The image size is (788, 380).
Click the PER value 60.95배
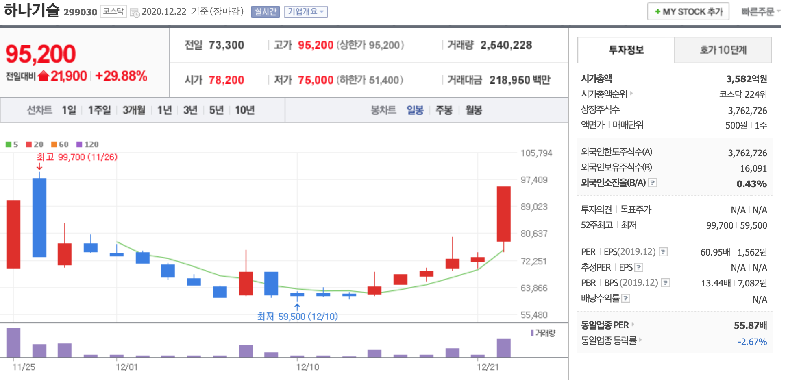[x=715, y=252]
